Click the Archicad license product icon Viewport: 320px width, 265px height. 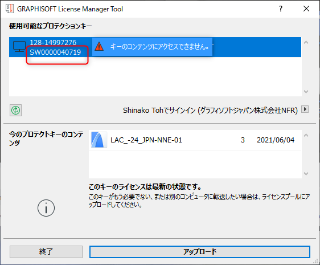pyautogui.click(x=99, y=140)
